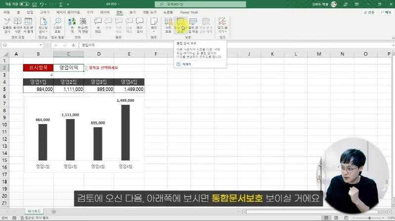Click the spinner control beside cell C2

click(x=86, y=68)
